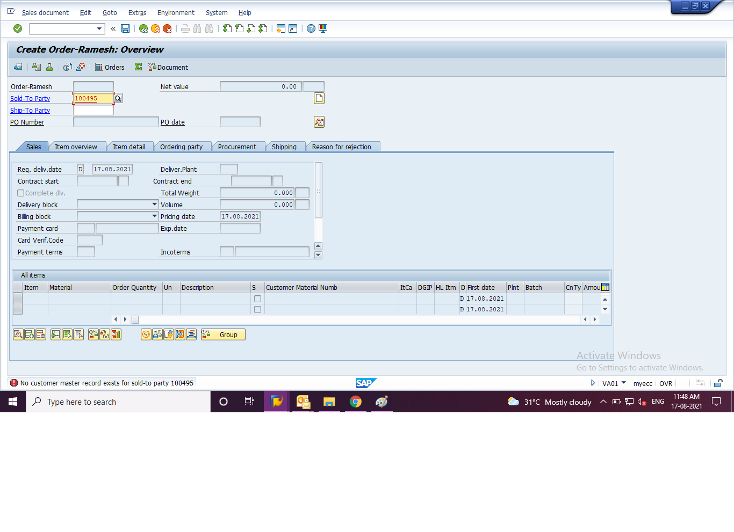This screenshot has height=532, width=734.
Task: Click header panel scroll down arrow
Action: pos(318,256)
